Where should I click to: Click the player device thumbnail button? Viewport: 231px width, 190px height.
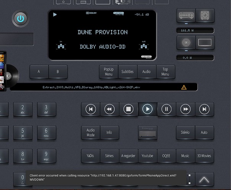pyautogui.click(x=148, y=133)
